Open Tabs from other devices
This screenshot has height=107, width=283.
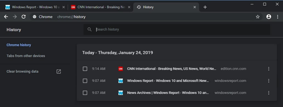26,56
